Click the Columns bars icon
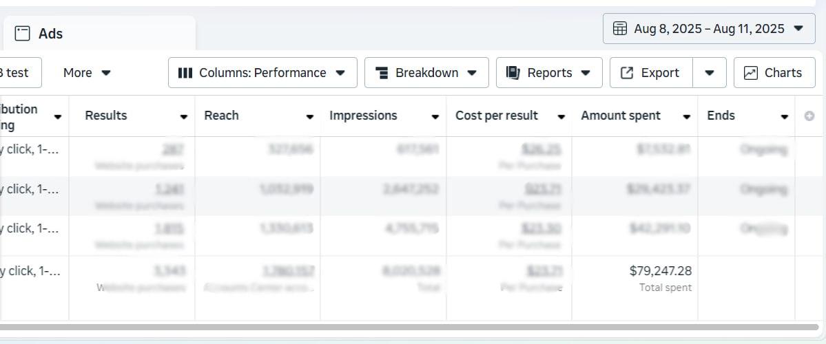 (x=185, y=73)
